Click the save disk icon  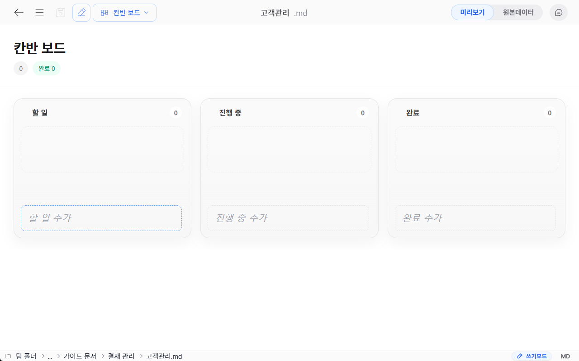[61, 13]
